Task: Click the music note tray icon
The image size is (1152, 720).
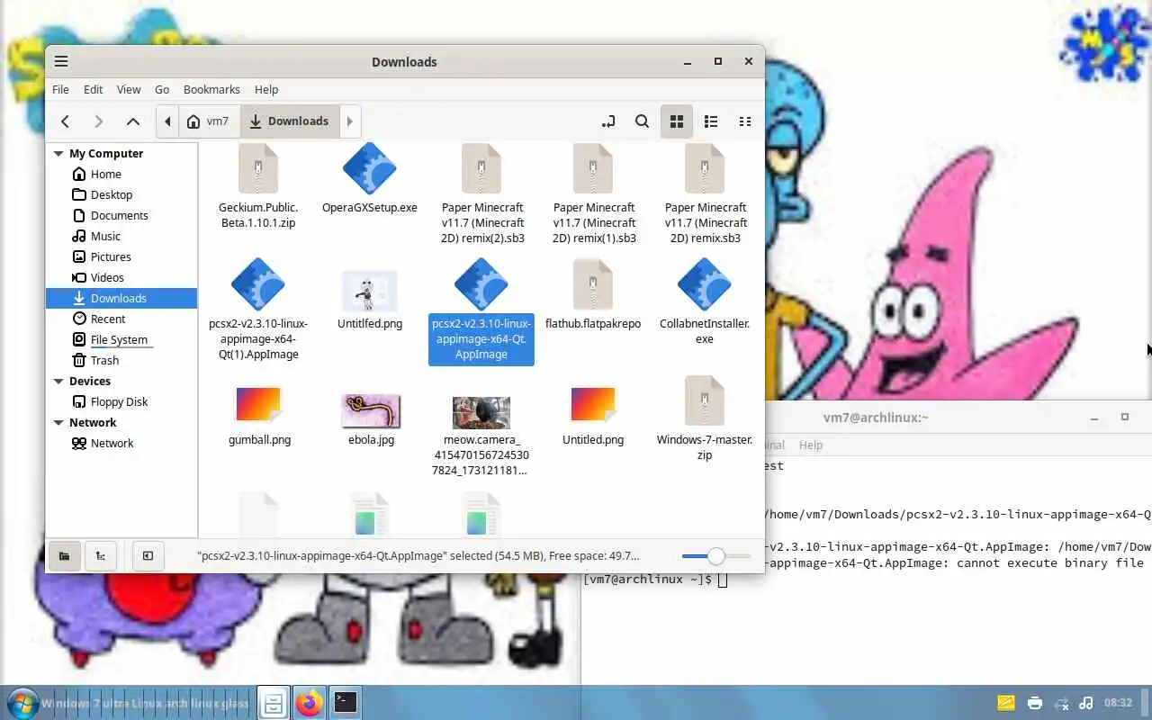Action: click(1086, 703)
